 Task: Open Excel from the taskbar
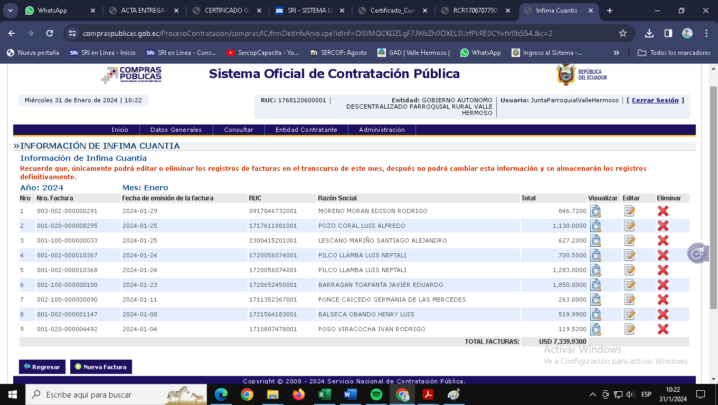coord(324,394)
